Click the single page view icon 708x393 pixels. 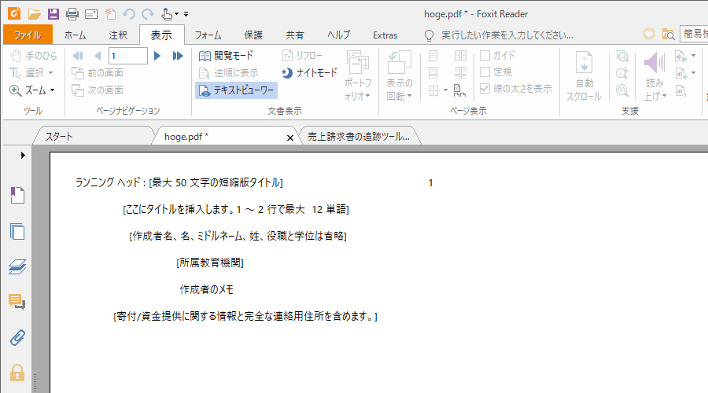[x=433, y=56]
